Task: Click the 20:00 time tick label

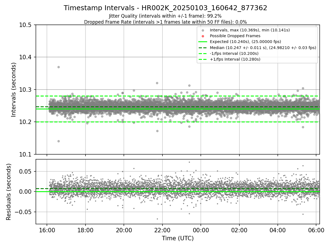Action: 124,230
